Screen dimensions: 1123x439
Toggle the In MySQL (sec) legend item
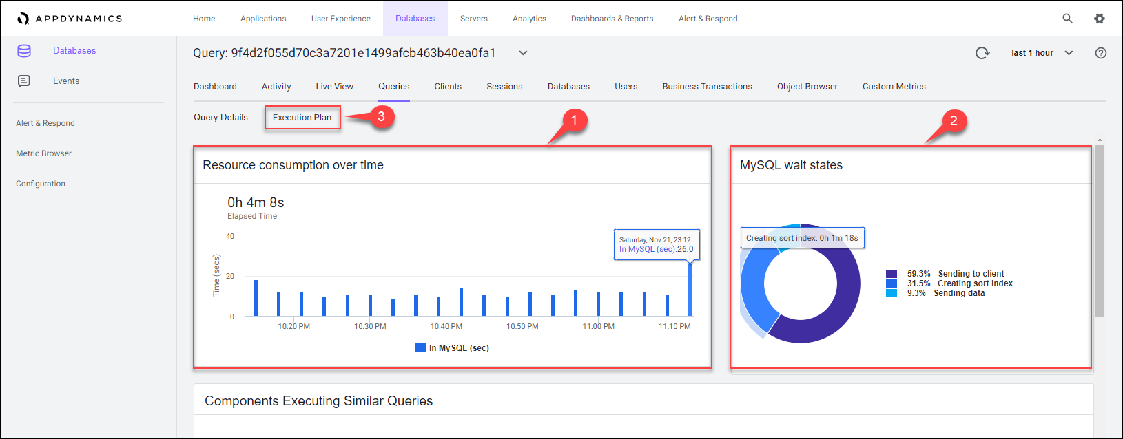[452, 348]
